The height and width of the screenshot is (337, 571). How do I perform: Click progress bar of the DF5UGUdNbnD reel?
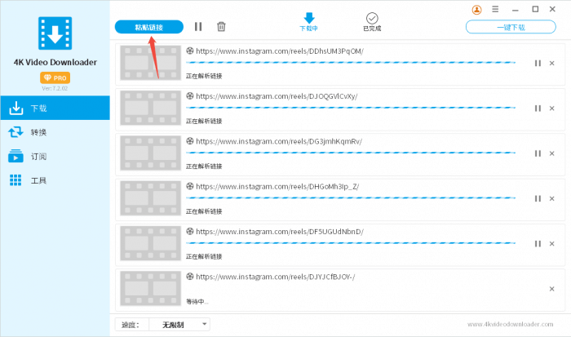pyautogui.click(x=351, y=243)
